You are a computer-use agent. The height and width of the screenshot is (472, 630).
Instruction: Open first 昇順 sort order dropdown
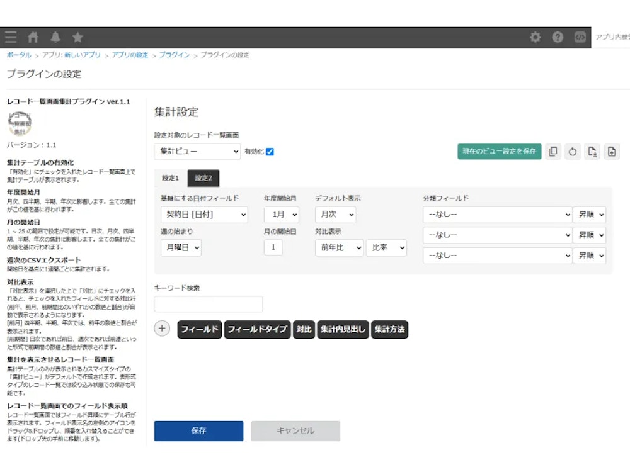(x=590, y=215)
